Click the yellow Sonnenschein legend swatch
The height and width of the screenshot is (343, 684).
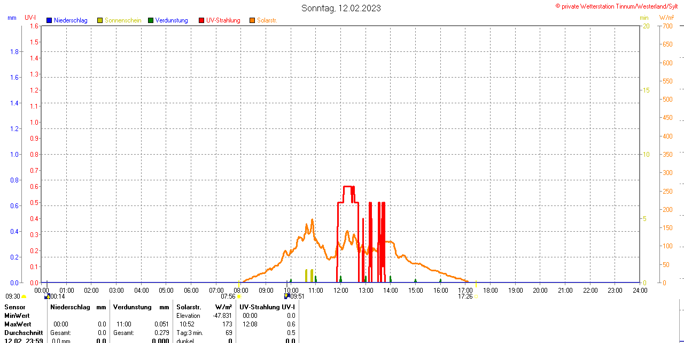100,20
